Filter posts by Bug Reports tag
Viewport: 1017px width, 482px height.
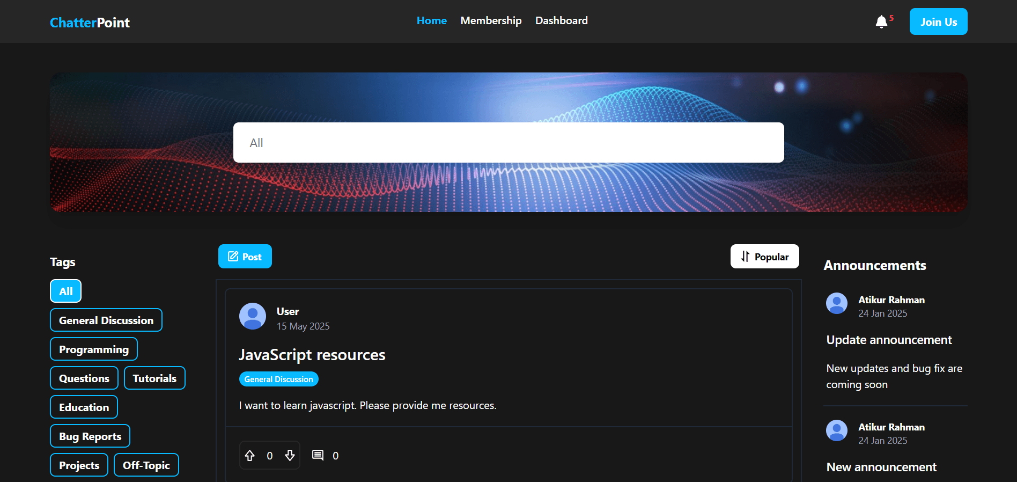(x=90, y=436)
